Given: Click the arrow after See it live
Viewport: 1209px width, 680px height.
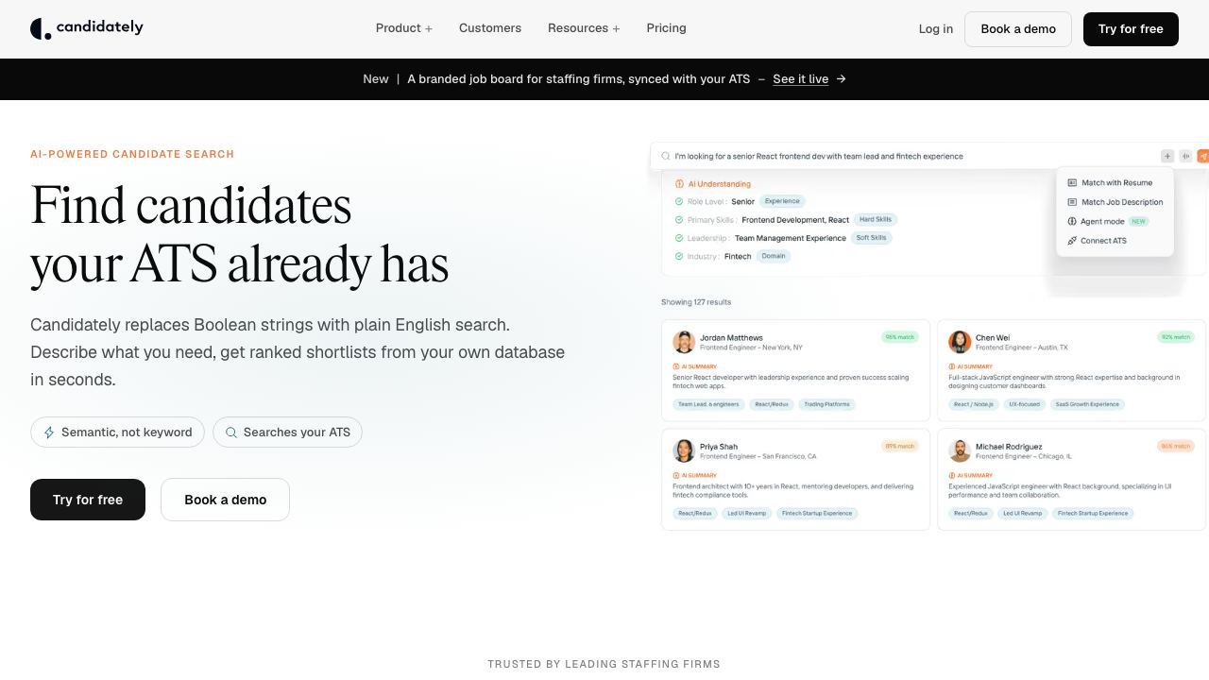Looking at the screenshot, I should [x=841, y=79].
